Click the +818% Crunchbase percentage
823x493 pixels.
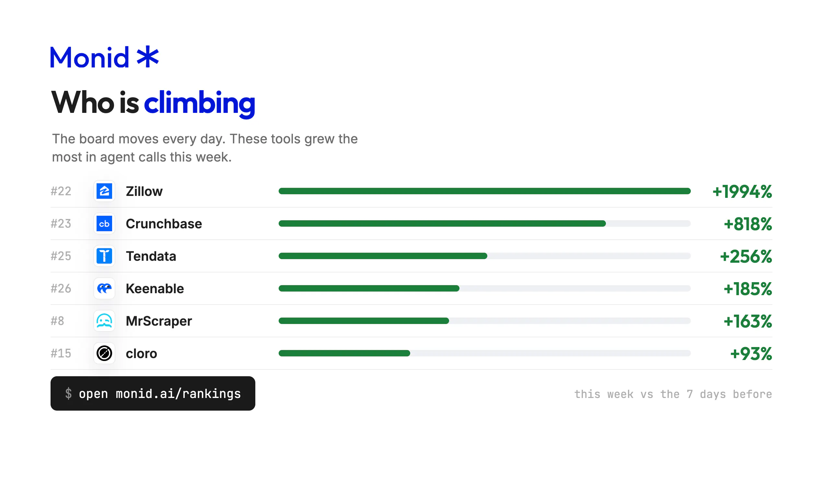click(748, 224)
